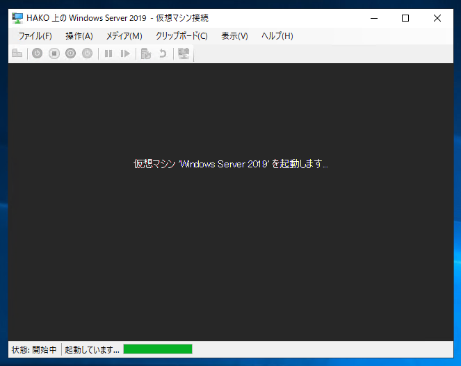
Task: Close the virtual machine connection window
Action: [x=437, y=18]
